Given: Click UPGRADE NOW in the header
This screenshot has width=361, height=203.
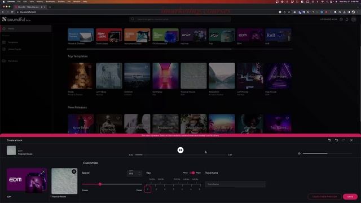Looking at the screenshot, I should 328,19.
